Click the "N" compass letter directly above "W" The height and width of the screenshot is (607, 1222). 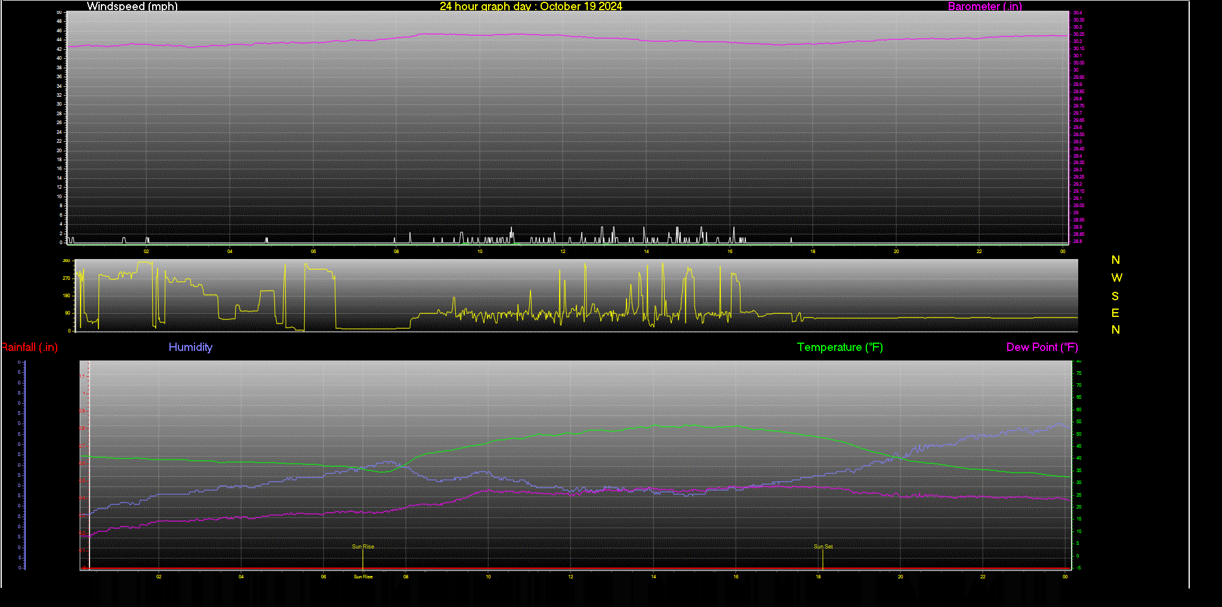point(1116,260)
